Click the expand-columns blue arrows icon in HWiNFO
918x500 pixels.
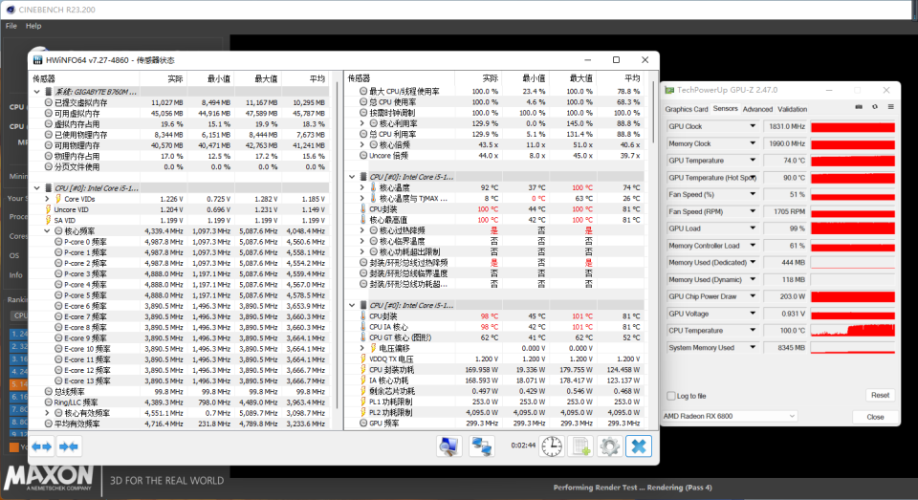click(x=41, y=446)
